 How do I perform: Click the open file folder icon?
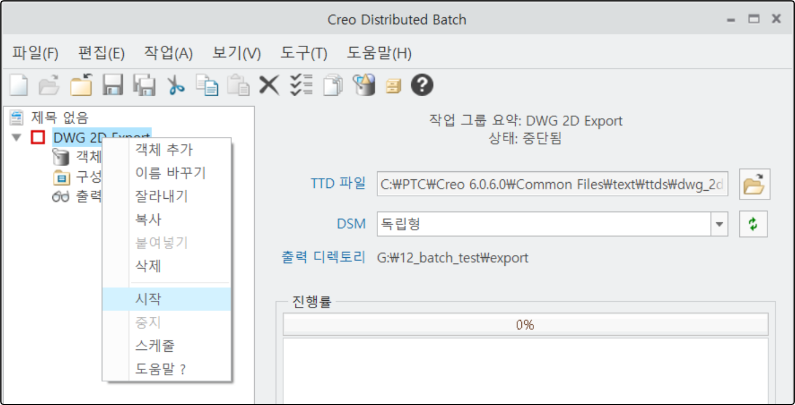[49, 85]
